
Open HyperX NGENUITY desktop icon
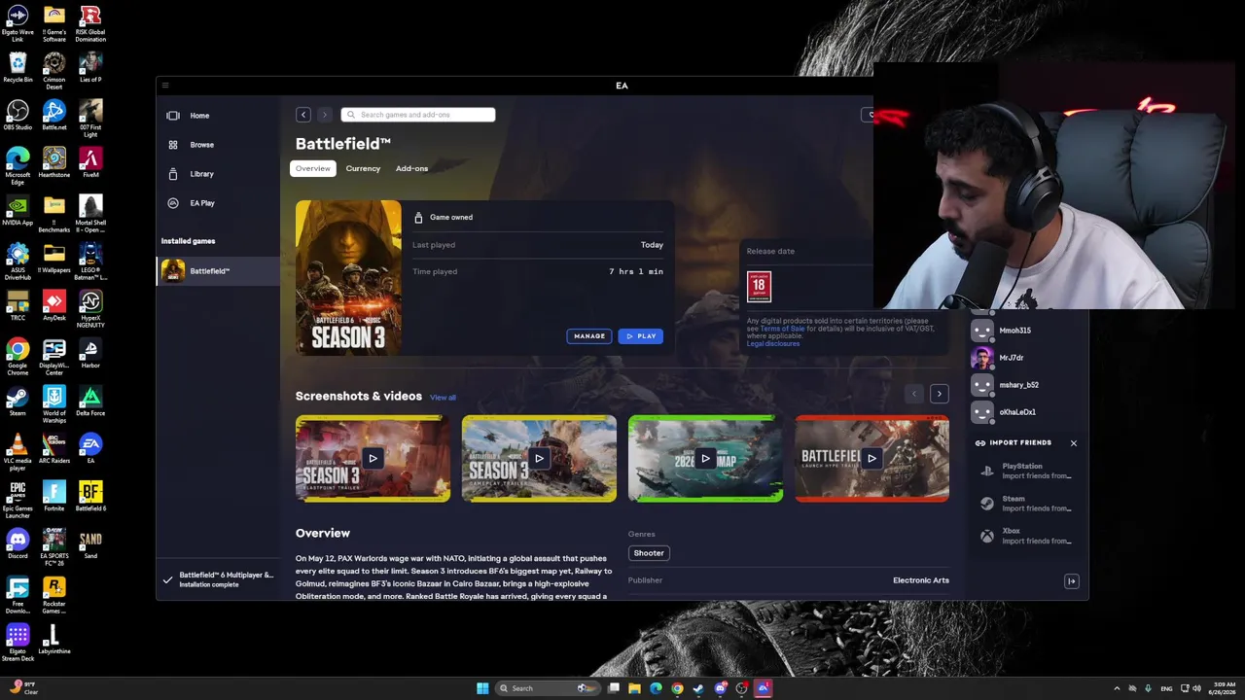click(x=90, y=309)
